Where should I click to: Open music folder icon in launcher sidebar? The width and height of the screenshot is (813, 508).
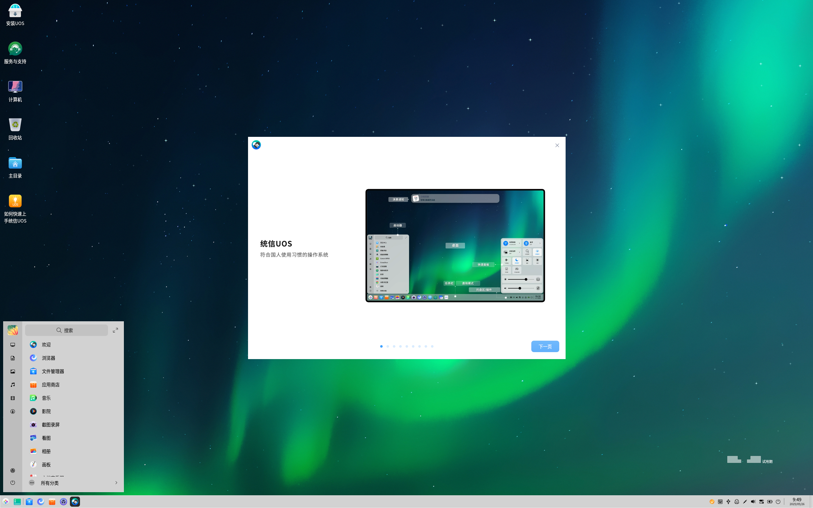click(x=13, y=385)
